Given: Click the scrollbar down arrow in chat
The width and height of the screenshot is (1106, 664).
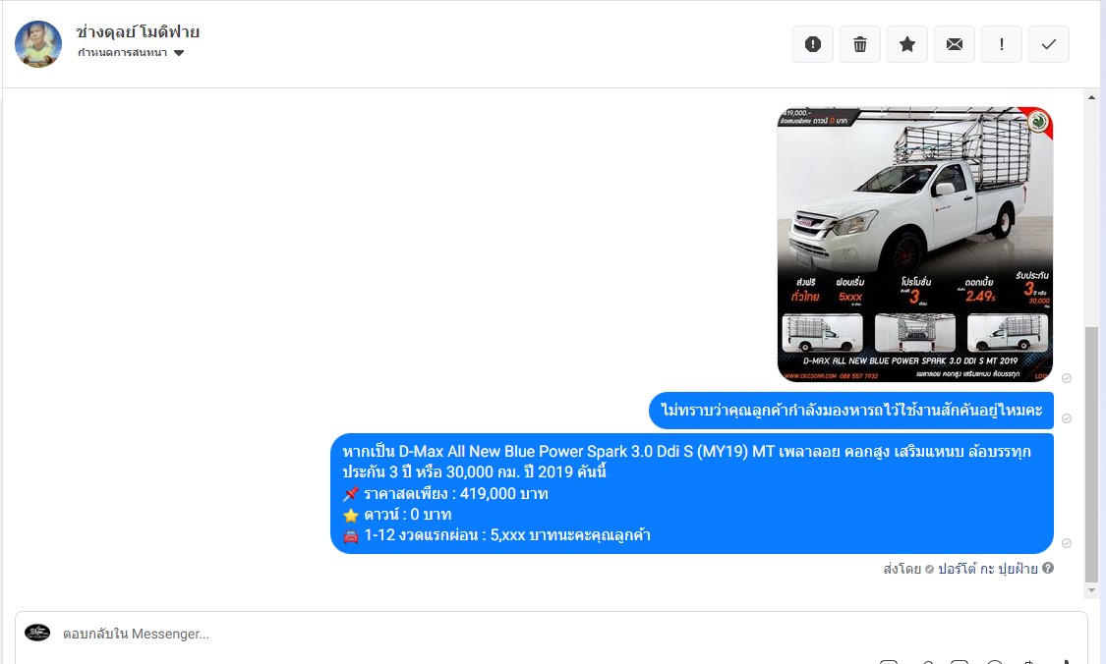Looking at the screenshot, I should tap(1092, 590).
